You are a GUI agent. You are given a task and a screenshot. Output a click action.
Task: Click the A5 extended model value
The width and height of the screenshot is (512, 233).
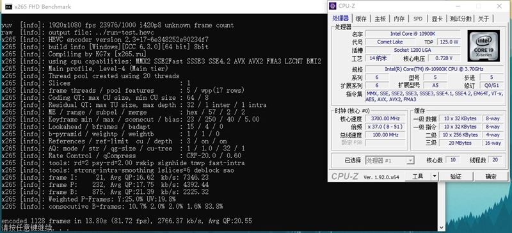(x=435, y=85)
